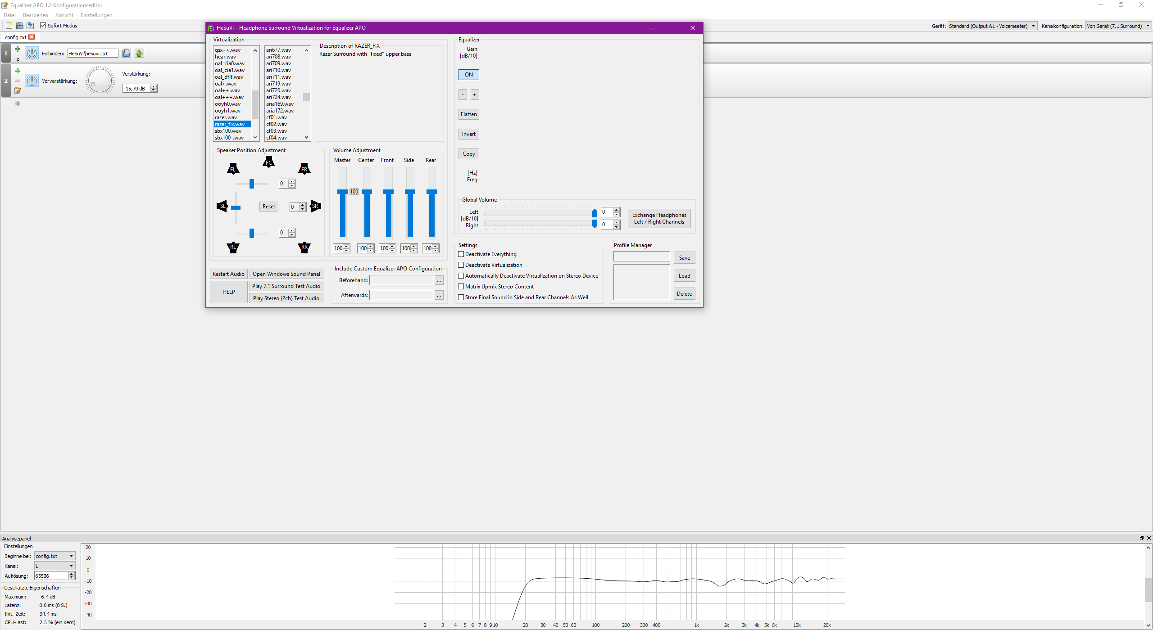This screenshot has width=1153, height=630.
Task: Click the Save As icon in toolbar
Action: (x=30, y=26)
